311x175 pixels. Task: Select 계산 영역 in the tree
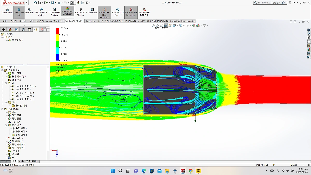point(17,73)
